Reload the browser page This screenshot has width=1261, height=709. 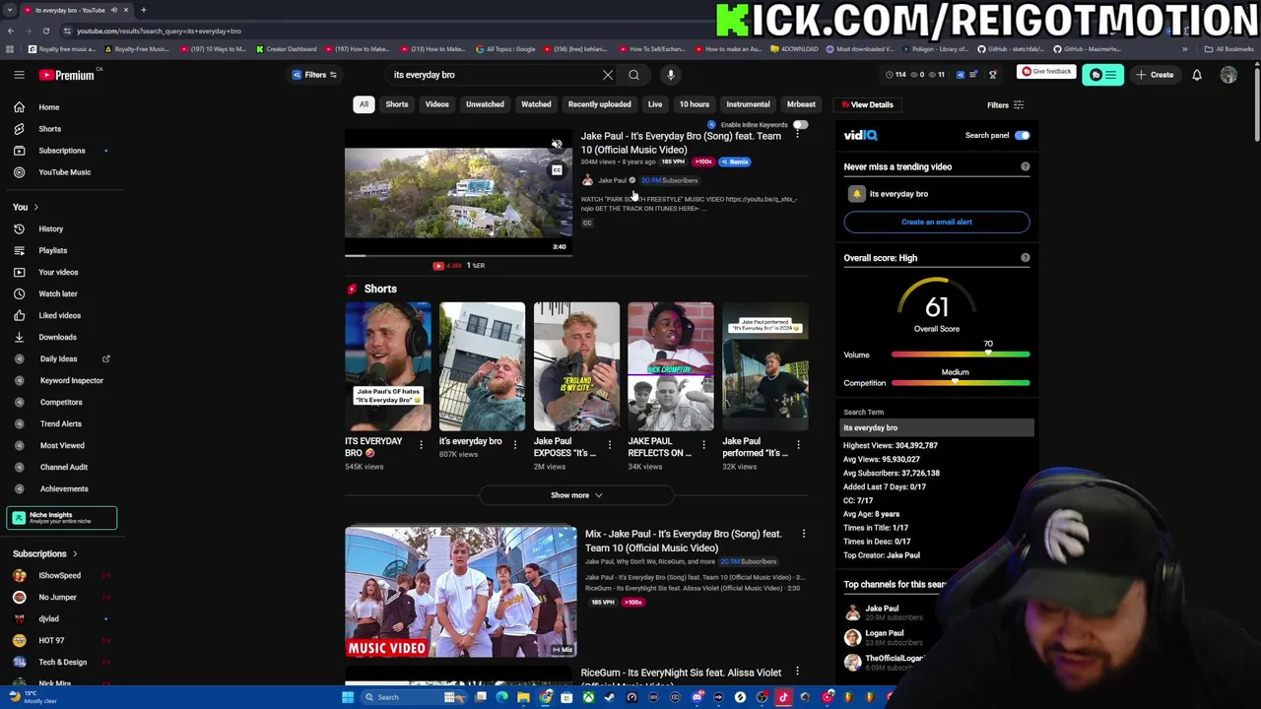point(45,31)
